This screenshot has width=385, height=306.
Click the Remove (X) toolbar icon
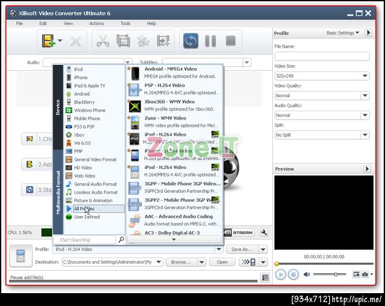(76, 41)
